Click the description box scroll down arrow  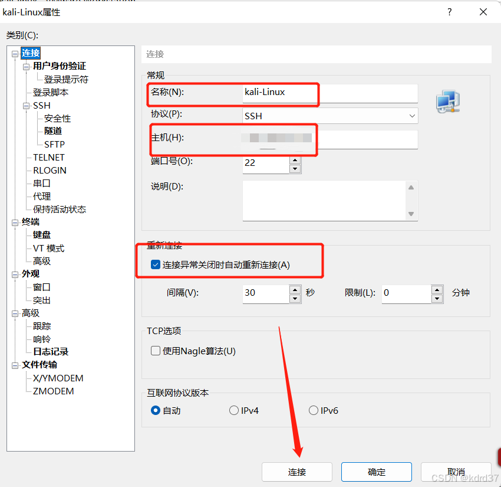click(411, 214)
